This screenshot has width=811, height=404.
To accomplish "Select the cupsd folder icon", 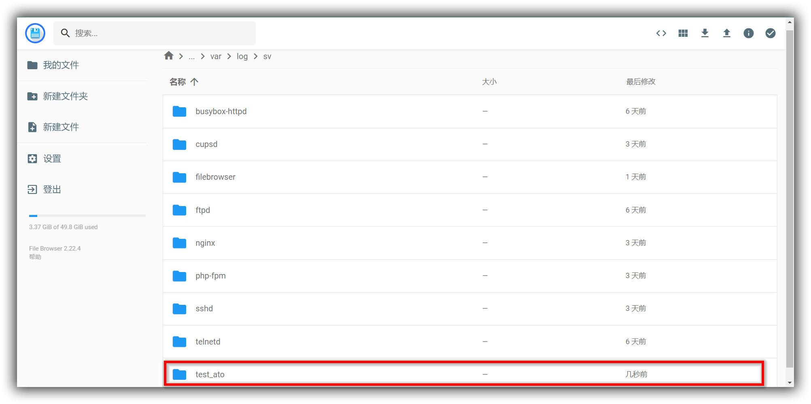I will point(179,145).
